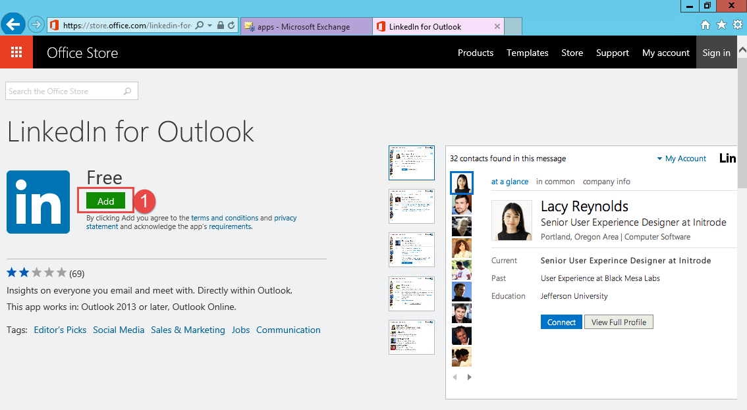Click the search magnifier in address bar
This screenshot has height=410, width=747.
tap(200, 25)
